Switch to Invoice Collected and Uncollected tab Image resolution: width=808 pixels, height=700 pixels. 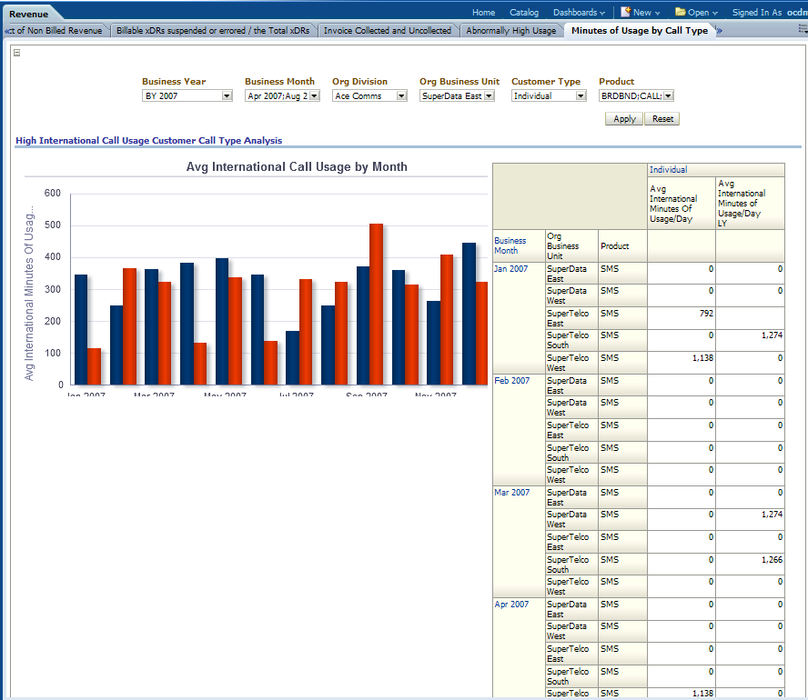point(388,31)
